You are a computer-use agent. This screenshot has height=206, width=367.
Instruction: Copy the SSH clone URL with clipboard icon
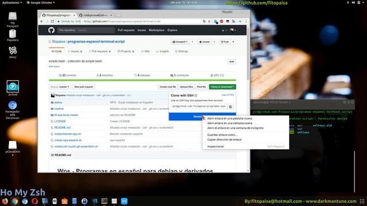(x=231, y=106)
